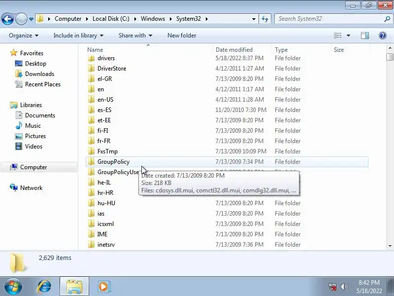This screenshot has height=296, width=394.
Task: Click the scroll down arrow of file list
Action: pyautogui.click(x=390, y=246)
